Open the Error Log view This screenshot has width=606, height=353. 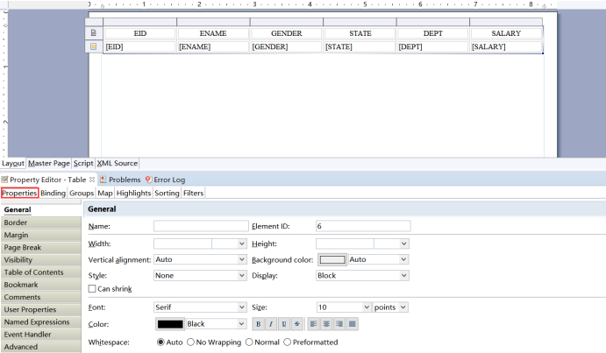pyautogui.click(x=166, y=180)
